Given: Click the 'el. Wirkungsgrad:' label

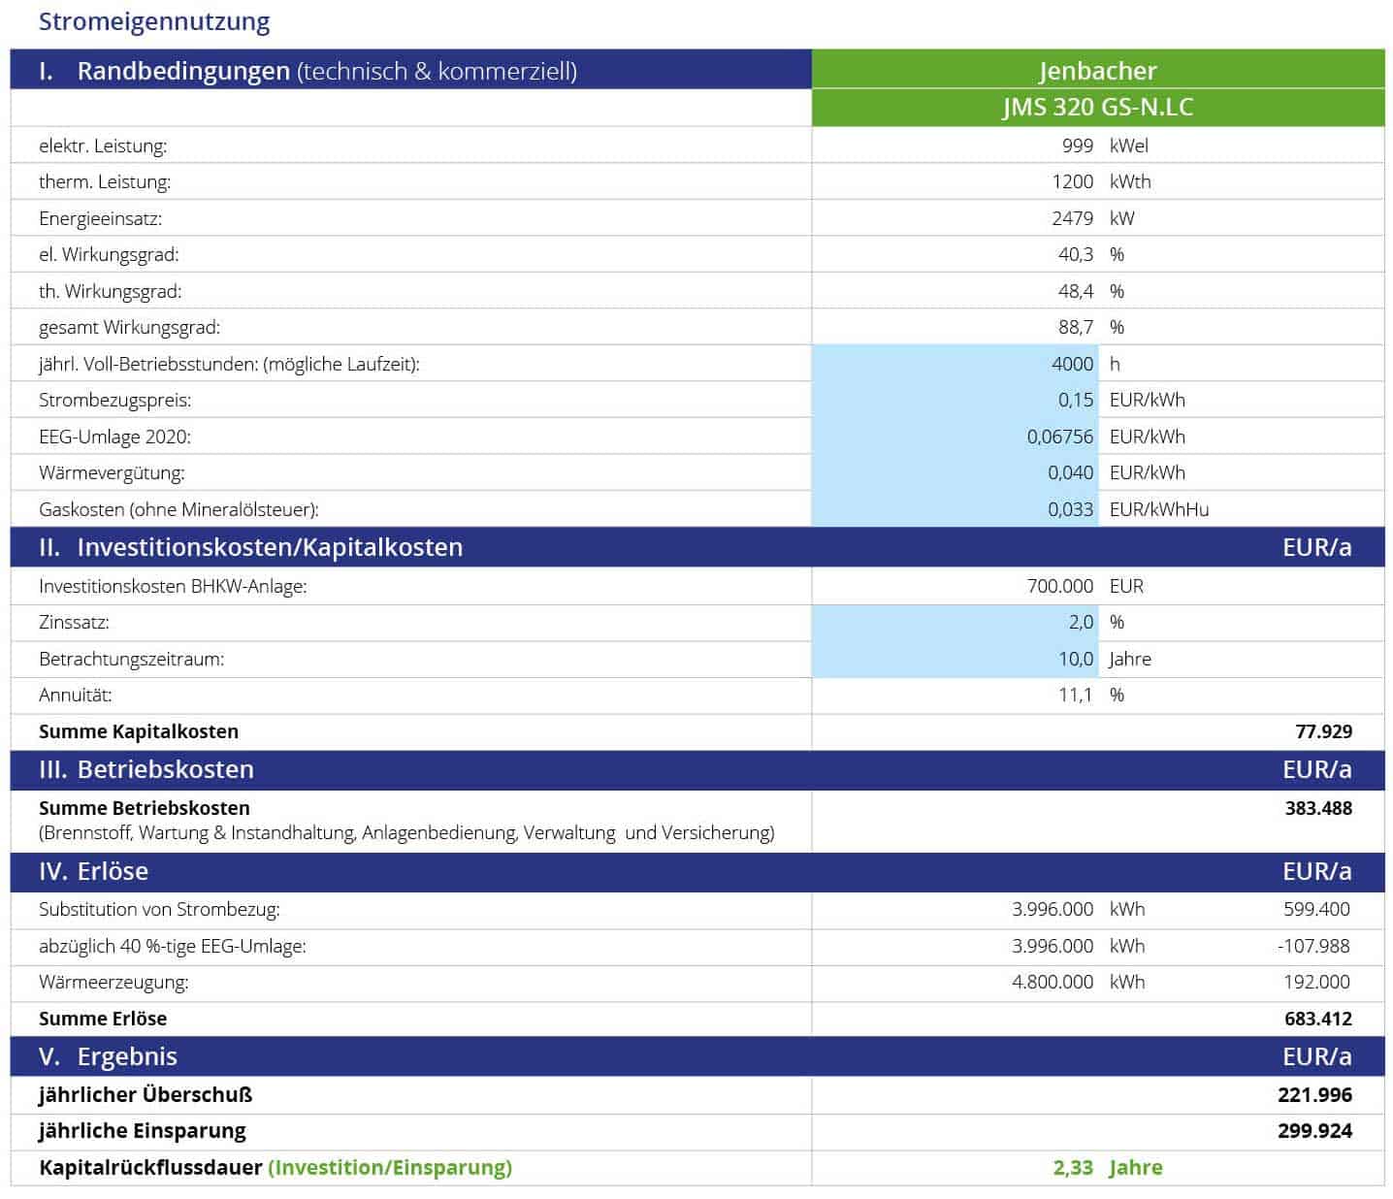Looking at the screenshot, I should [x=109, y=254].
